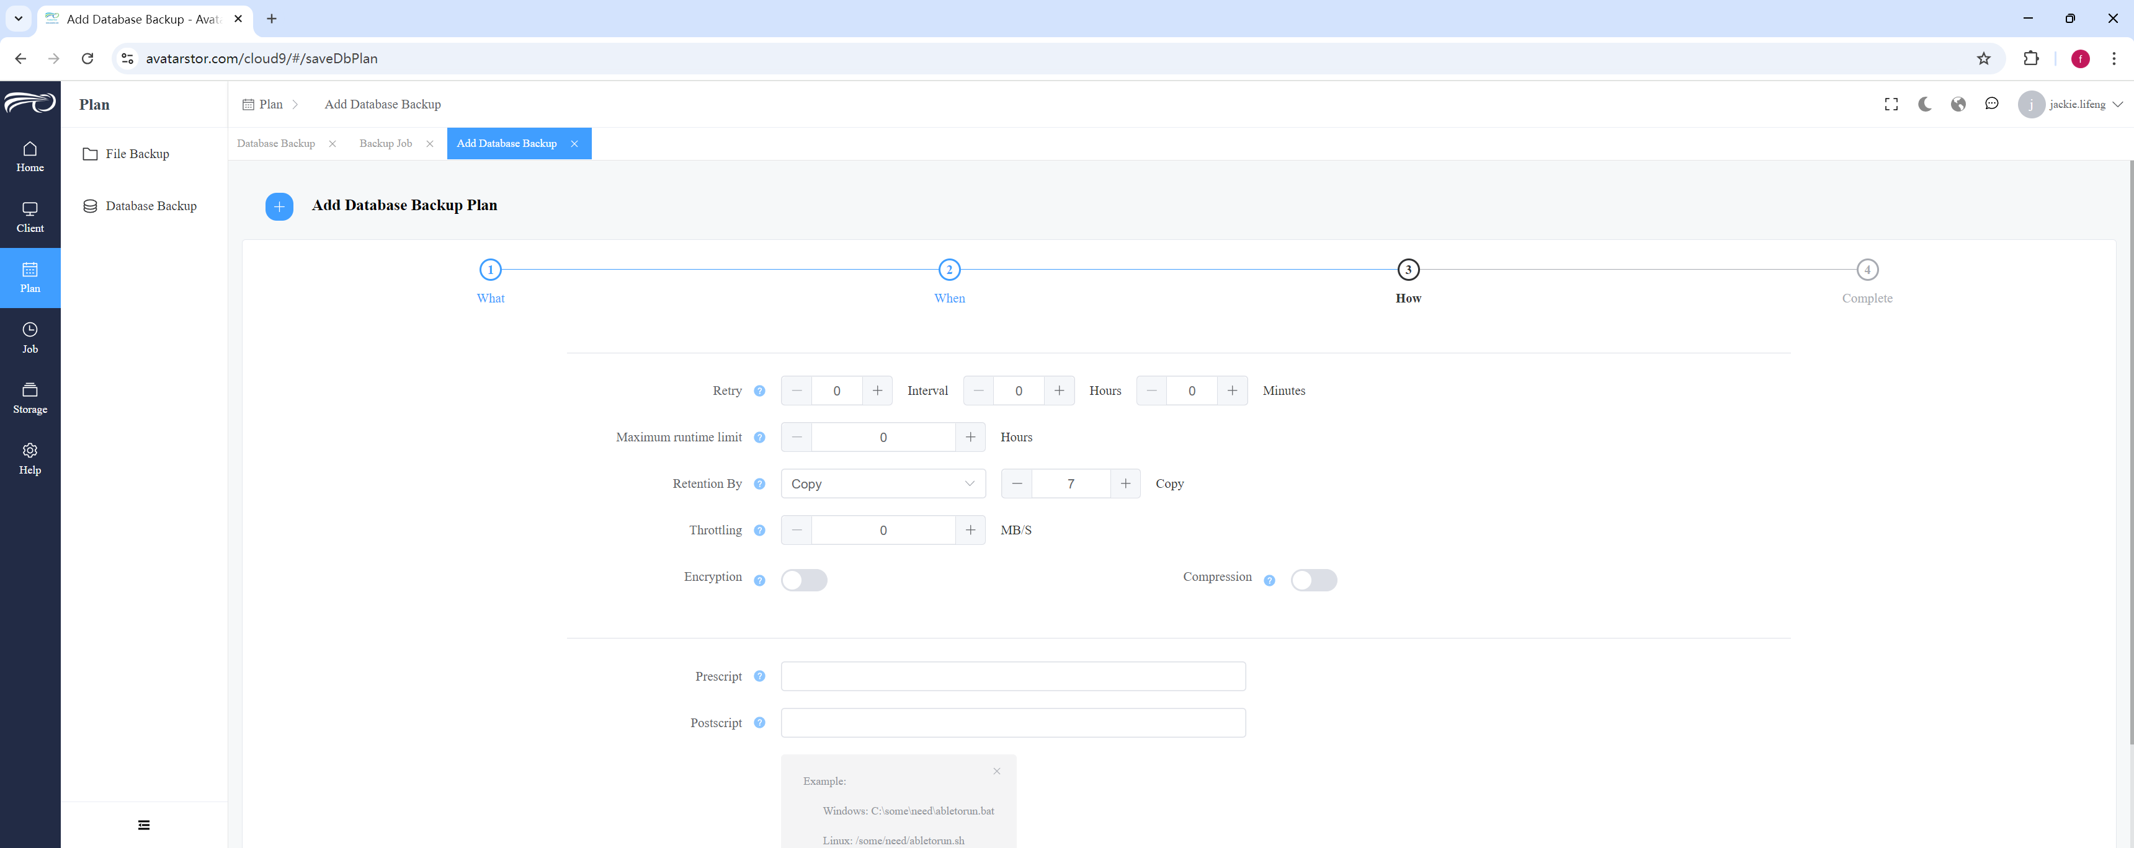
Task: Go to Client page icon
Action: [x=30, y=209]
